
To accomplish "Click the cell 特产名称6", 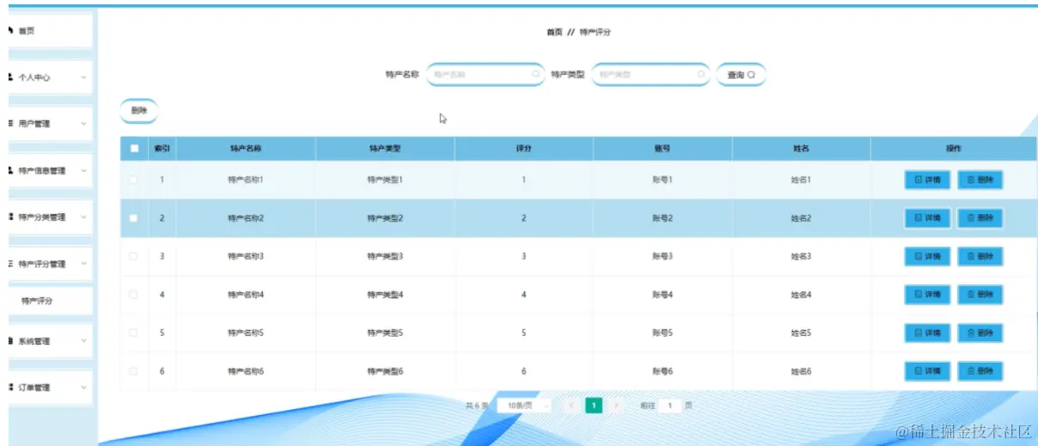I will tap(246, 371).
